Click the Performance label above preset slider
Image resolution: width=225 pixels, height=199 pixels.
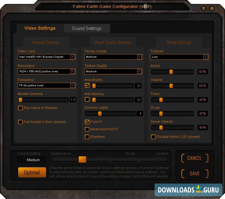click(61, 154)
